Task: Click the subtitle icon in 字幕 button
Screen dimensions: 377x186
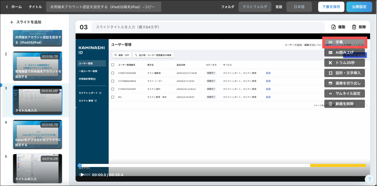Action: (330, 42)
